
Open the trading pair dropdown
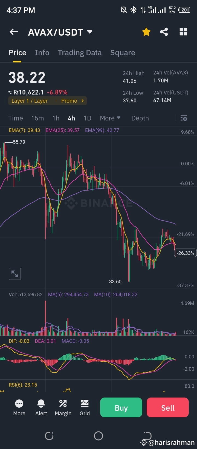(60, 32)
